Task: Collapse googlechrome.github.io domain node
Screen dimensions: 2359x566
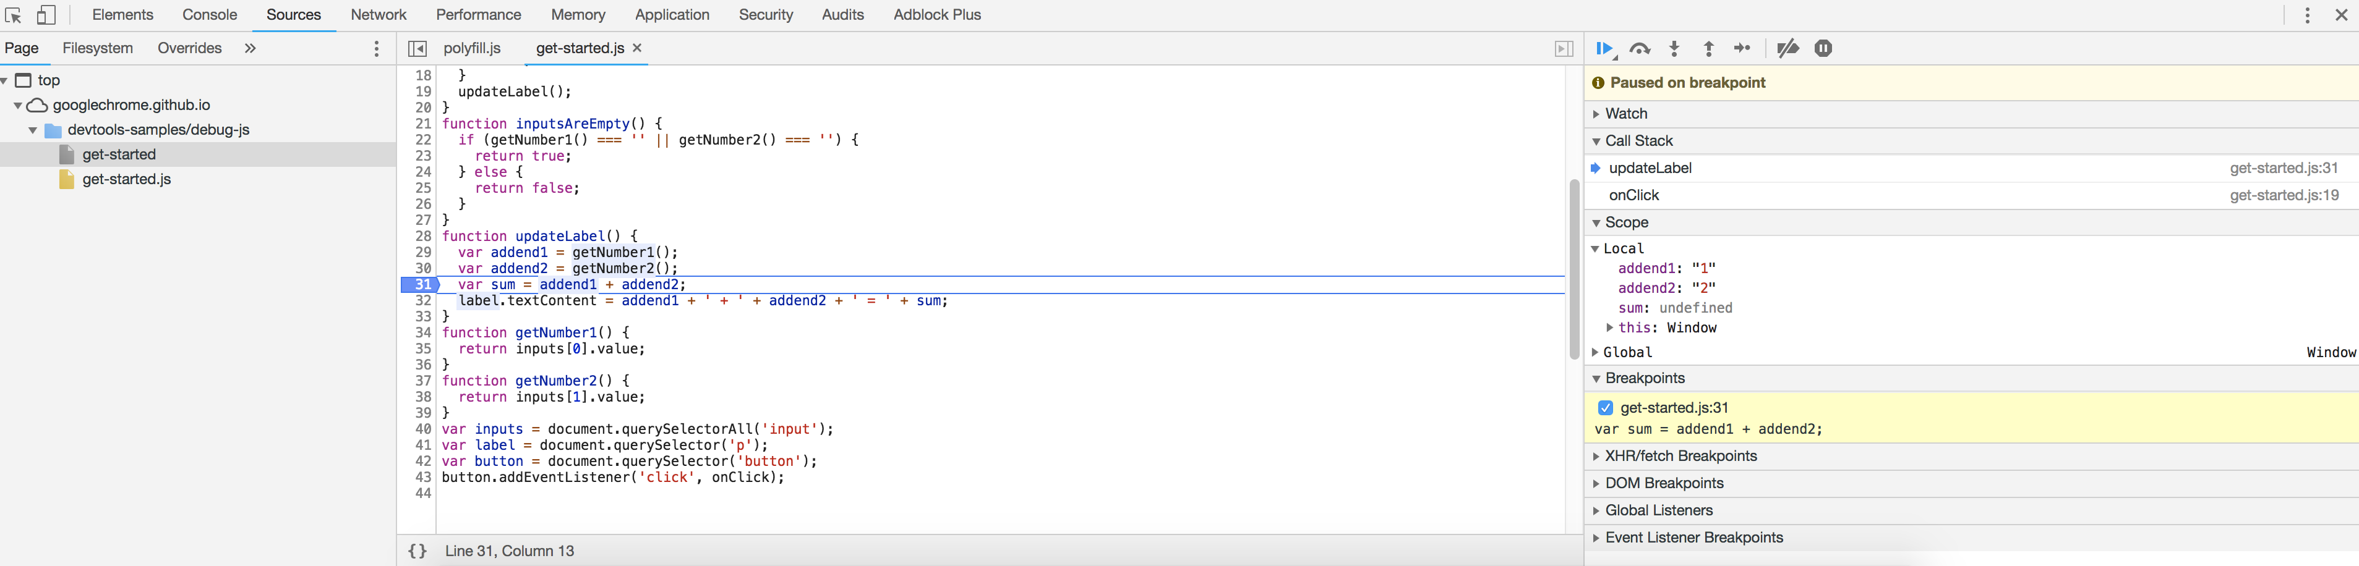Action: coord(17,105)
